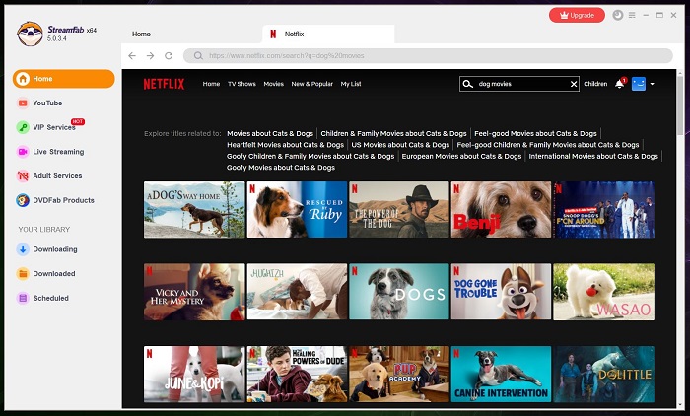Click the Netflix red logo
The height and width of the screenshot is (416, 690).
pos(164,84)
